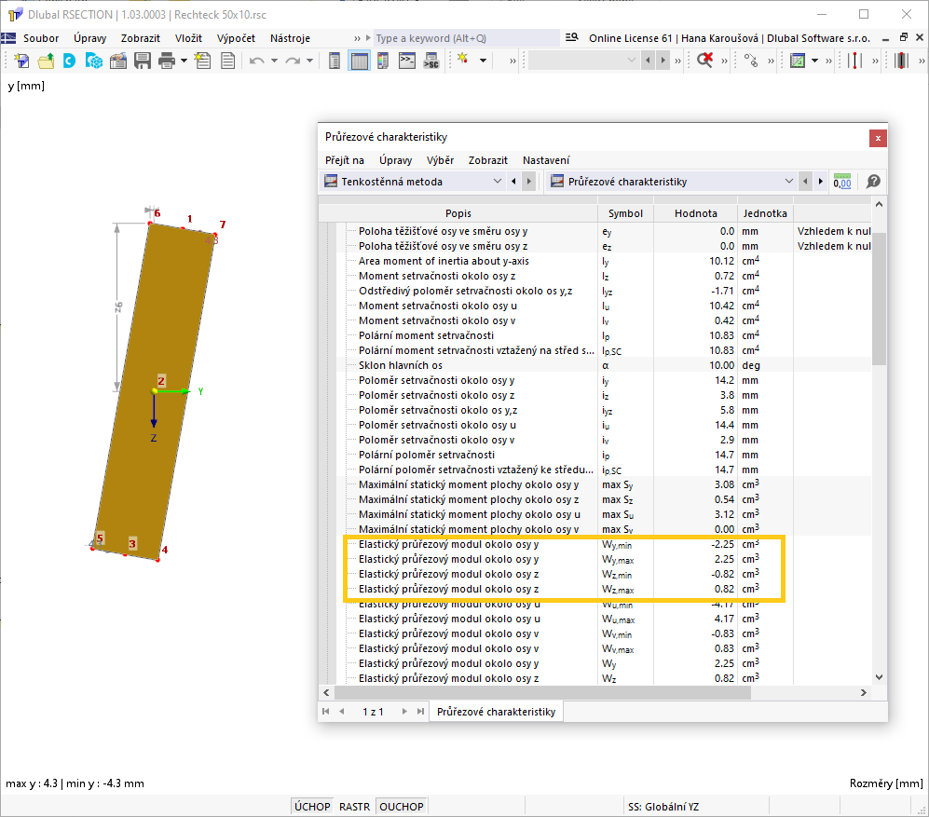
Task: Click the license list icon beside the search box
Action: pos(571,38)
